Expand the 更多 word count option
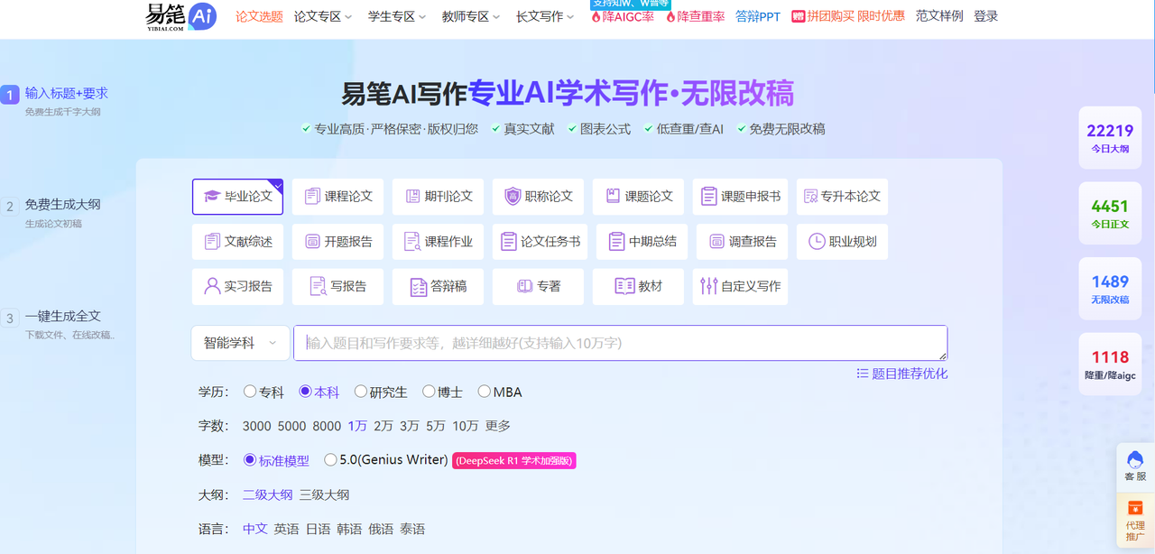1155x554 pixels. pos(498,426)
